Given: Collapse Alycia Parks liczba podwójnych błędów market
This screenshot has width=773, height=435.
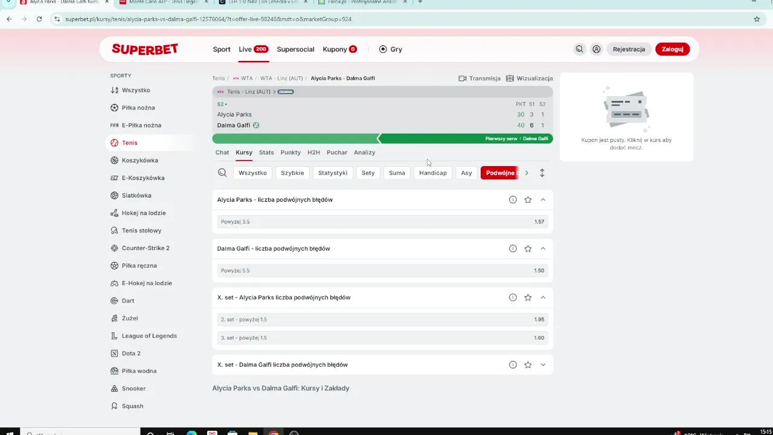Looking at the screenshot, I should coord(543,199).
